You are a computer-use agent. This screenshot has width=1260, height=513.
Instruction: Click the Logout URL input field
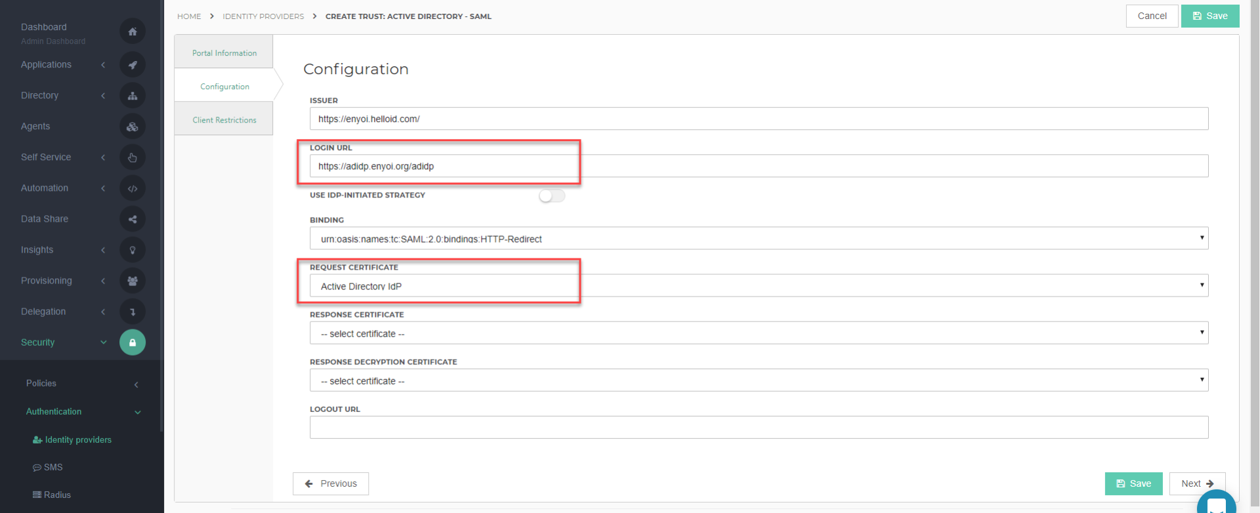tap(759, 427)
